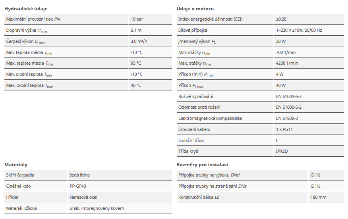
Task: Click the Maximální provozní tlak PN row label
Action: tap(33, 19)
